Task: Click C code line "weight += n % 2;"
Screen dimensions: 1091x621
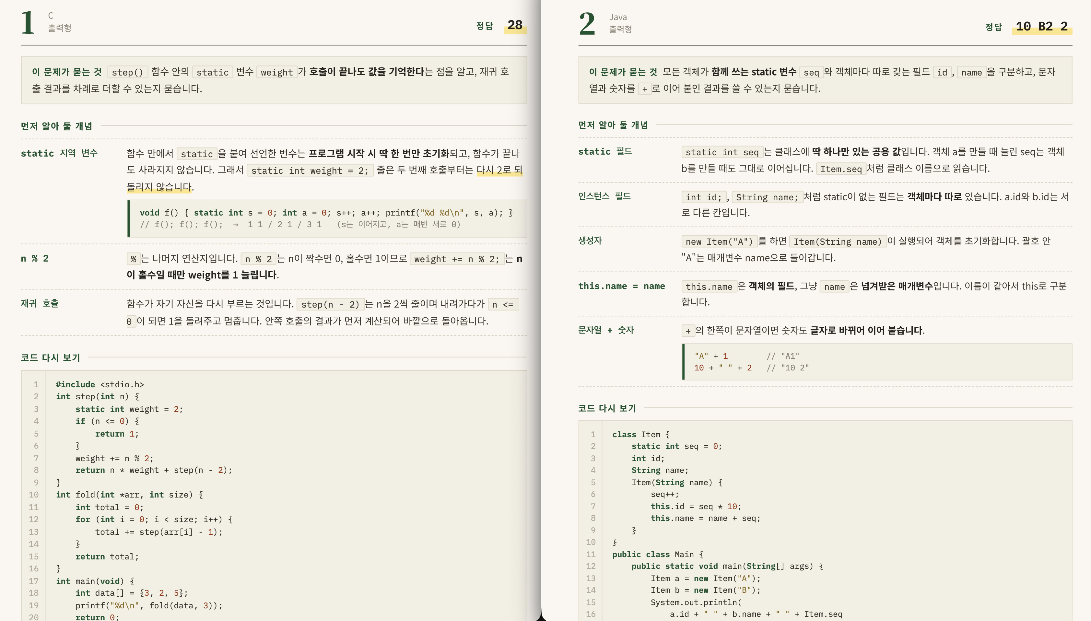Action: pos(114,458)
